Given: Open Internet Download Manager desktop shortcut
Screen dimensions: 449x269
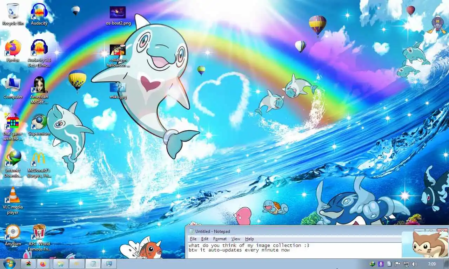Looking at the screenshot, I should (13, 164).
